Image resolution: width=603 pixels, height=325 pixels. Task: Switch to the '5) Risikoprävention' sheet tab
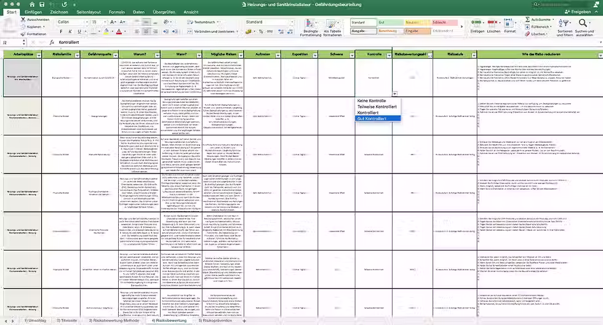[x=215, y=321]
